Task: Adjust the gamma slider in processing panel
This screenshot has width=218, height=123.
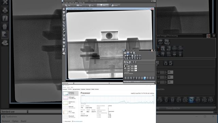Action: point(130,70)
